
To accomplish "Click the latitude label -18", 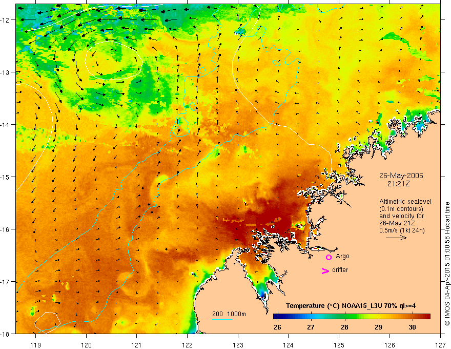I will [6, 334].
